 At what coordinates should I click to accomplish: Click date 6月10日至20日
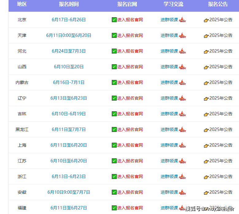point(69,67)
